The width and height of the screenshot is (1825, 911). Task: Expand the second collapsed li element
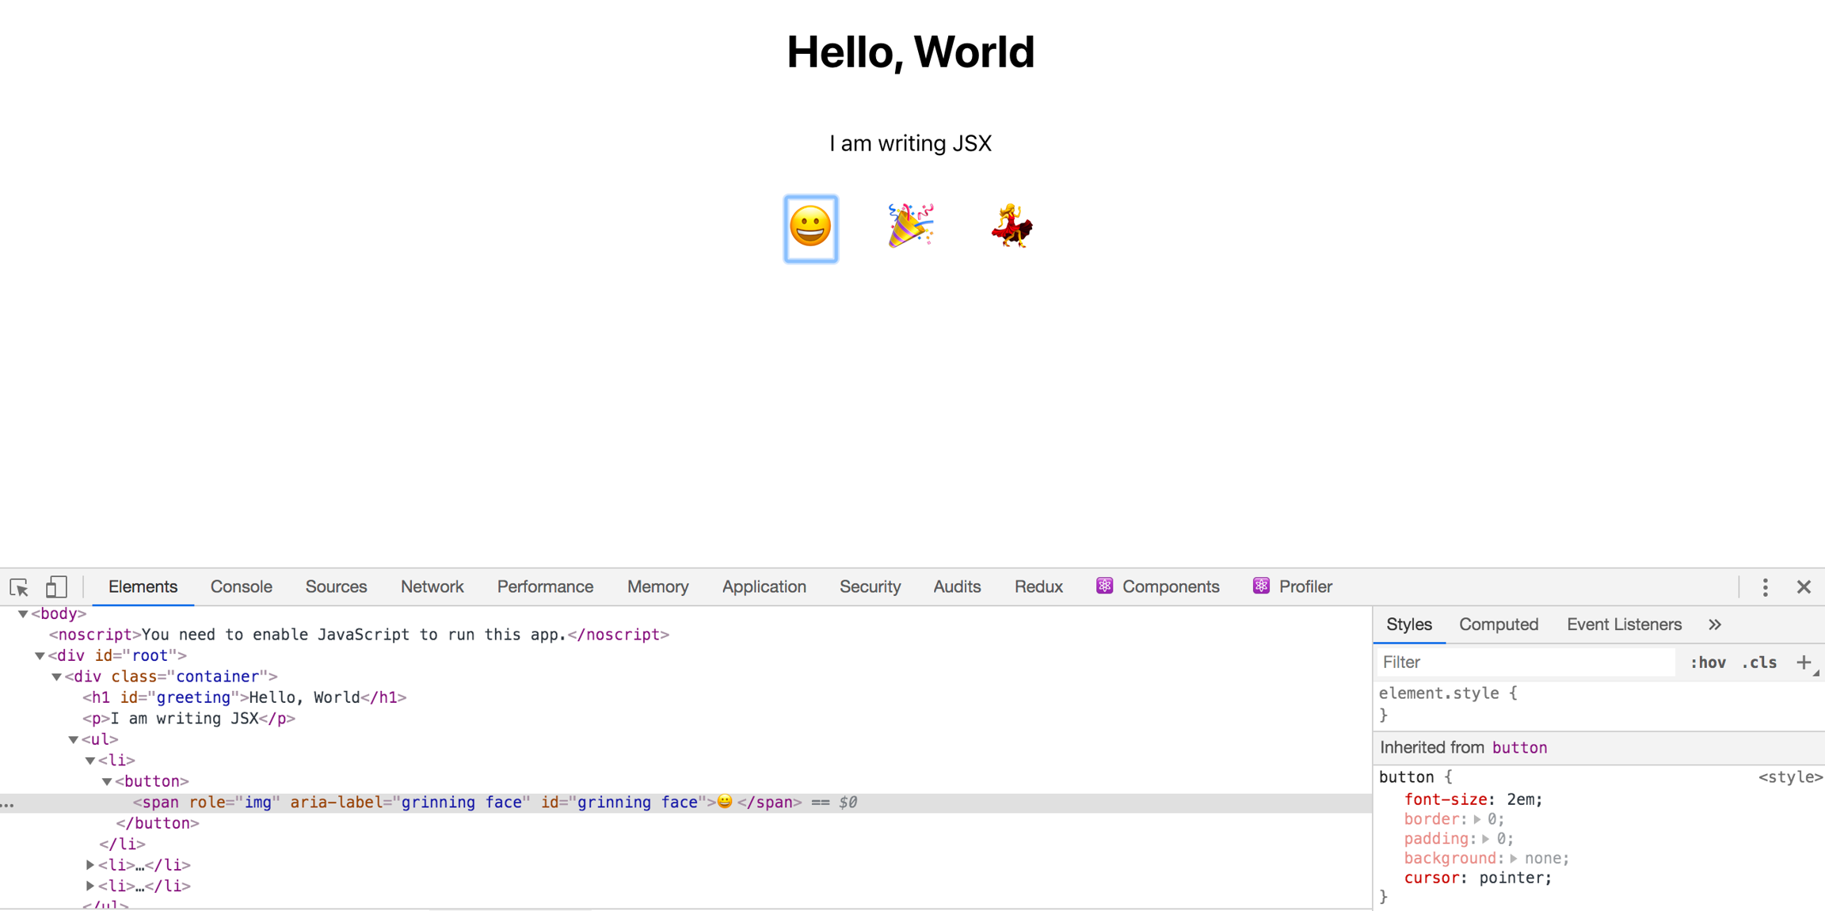click(x=90, y=886)
